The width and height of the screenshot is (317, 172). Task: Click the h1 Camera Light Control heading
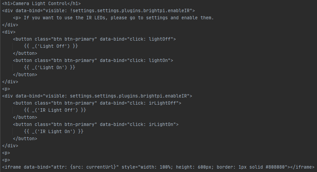41,4
